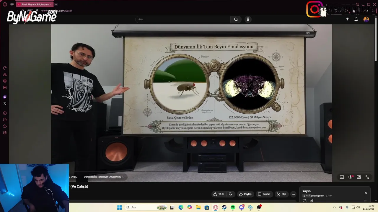Open the chapter Dünyanın İlk Tam Beyin Emülasyonu
The height and width of the screenshot is (212, 378).
pyautogui.click(x=104, y=177)
